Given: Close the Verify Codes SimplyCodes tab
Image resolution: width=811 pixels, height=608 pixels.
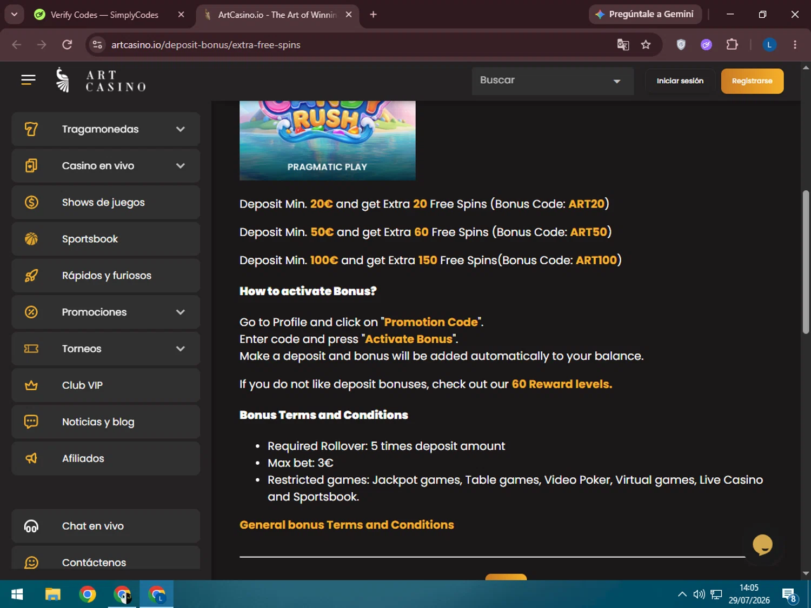Looking at the screenshot, I should [x=181, y=15].
